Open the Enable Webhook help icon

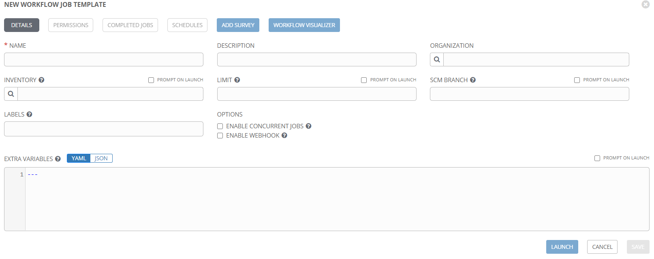(284, 136)
